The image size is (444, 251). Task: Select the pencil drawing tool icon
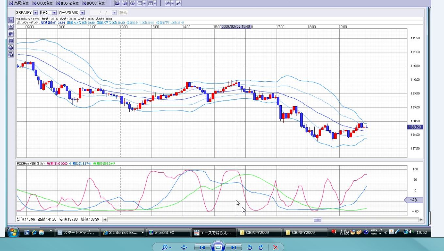pos(178,3)
